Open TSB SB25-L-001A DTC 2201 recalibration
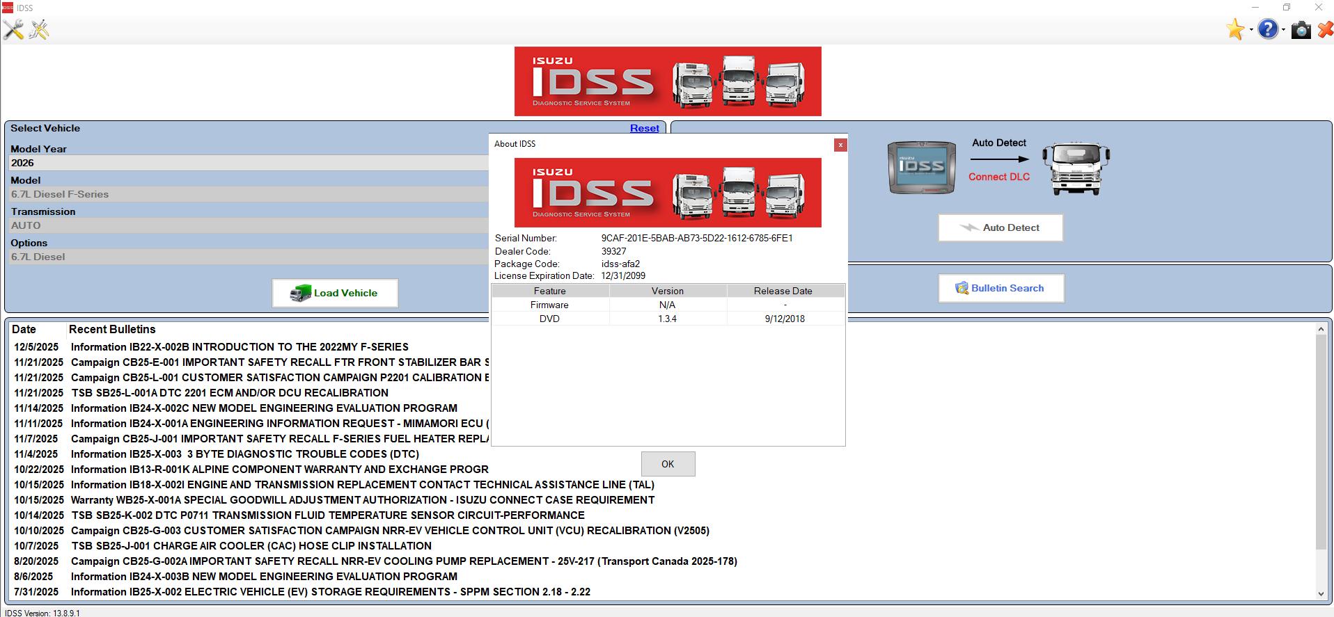The height and width of the screenshot is (617, 1334). pyautogui.click(x=230, y=393)
